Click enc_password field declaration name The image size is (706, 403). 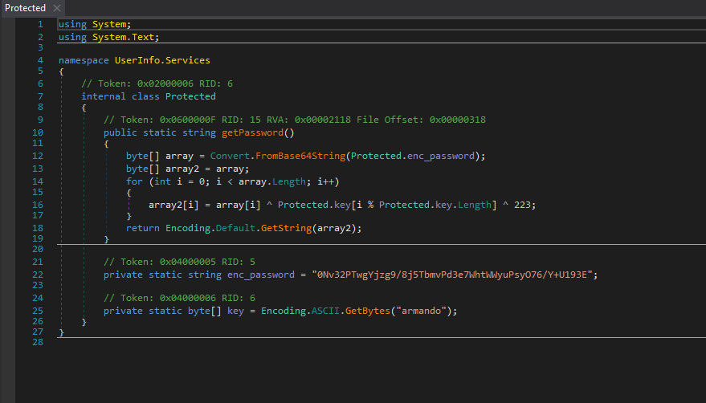coord(259,275)
